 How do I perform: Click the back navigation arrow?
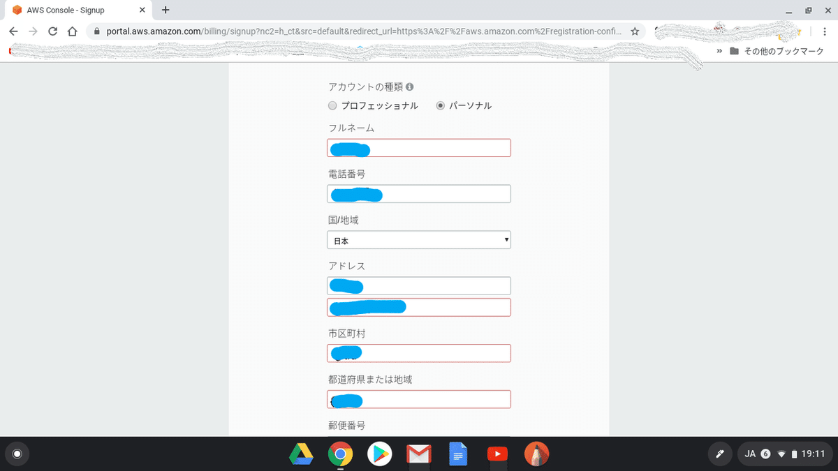click(14, 31)
